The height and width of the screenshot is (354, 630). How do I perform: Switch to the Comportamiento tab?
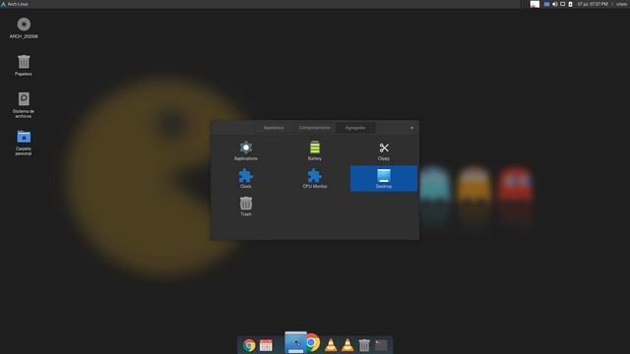point(315,128)
